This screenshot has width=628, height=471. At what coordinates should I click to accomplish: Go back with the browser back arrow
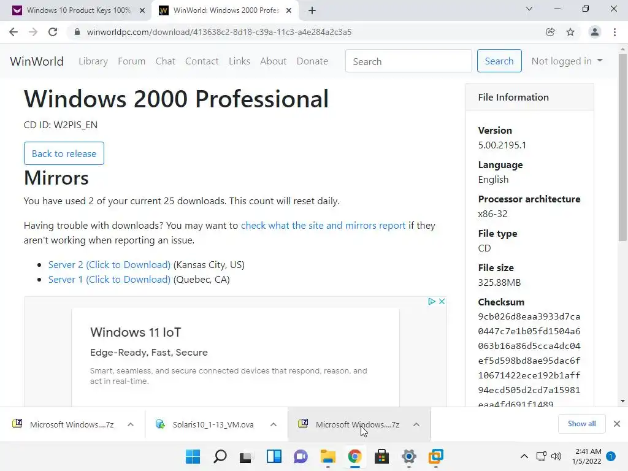pos(13,32)
